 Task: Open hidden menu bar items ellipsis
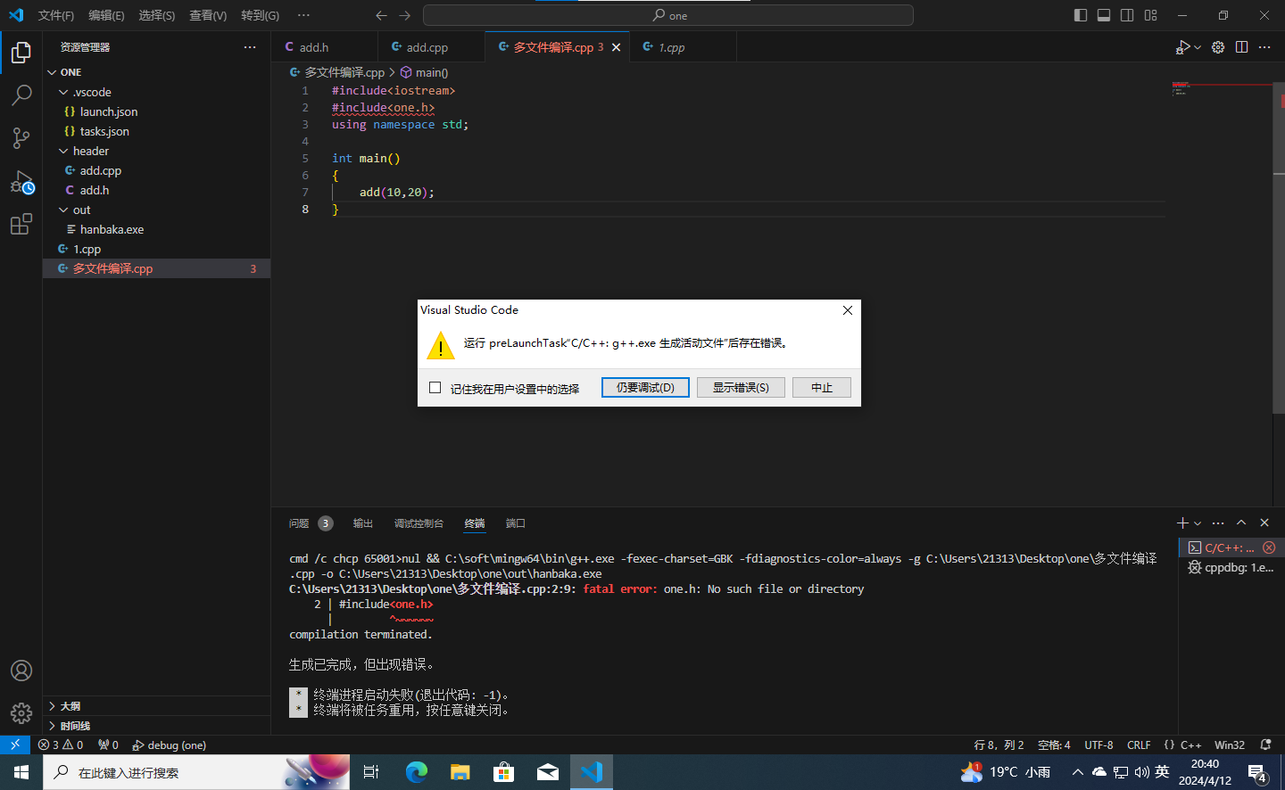click(303, 15)
